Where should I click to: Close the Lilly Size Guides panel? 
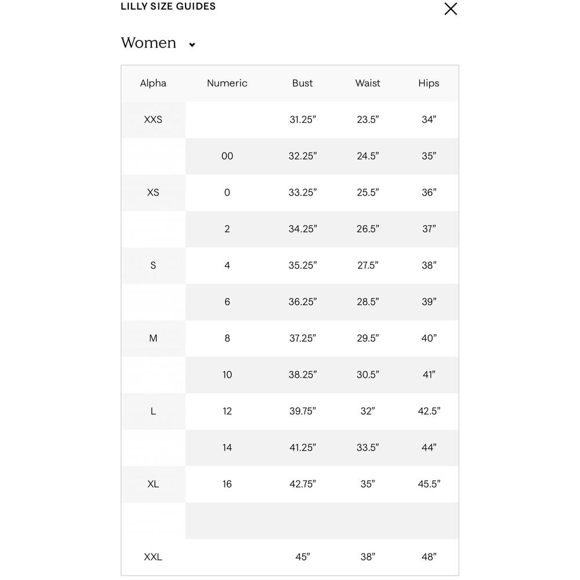click(x=451, y=9)
